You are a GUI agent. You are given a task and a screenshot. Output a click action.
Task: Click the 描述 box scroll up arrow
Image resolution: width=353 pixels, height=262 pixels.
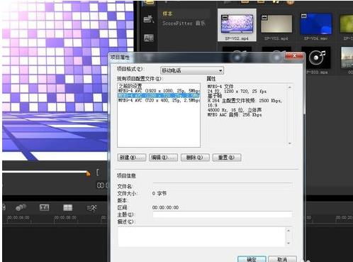tap(288, 230)
